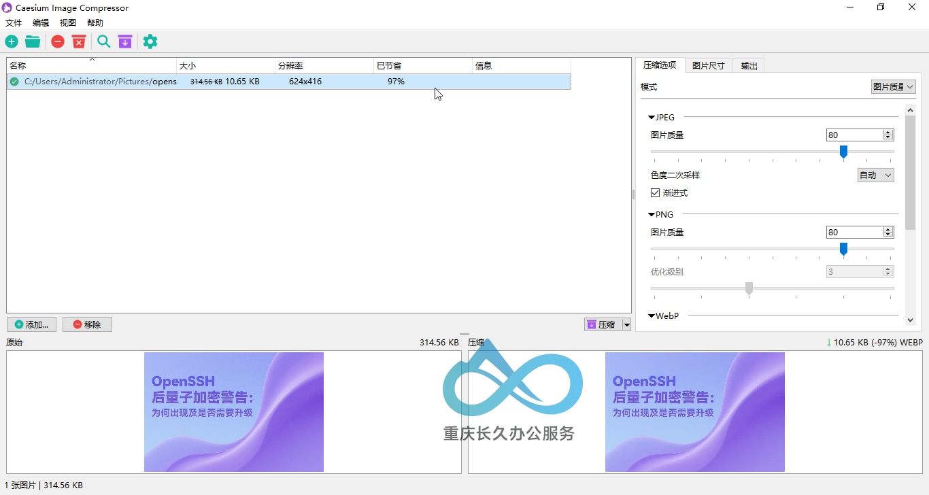Collapse the PNG section
The height and width of the screenshot is (495, 929).
[x=652, y=215]
